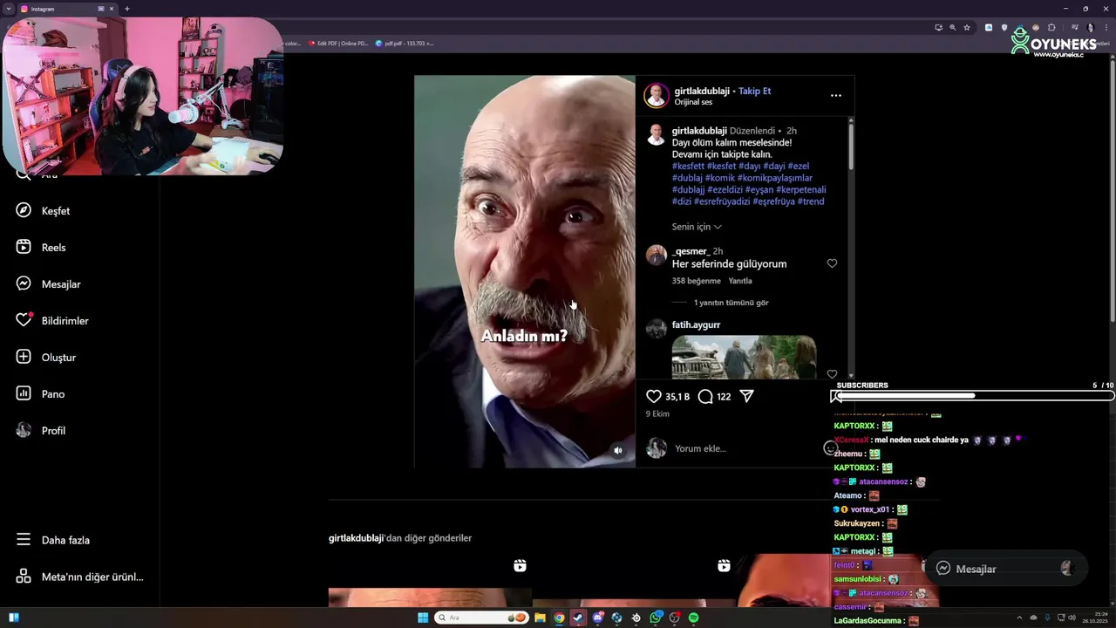This screenshot has height=628, width=1116.
Task: Open Spotify from the taskbar
Action: [x=694, y=618]
